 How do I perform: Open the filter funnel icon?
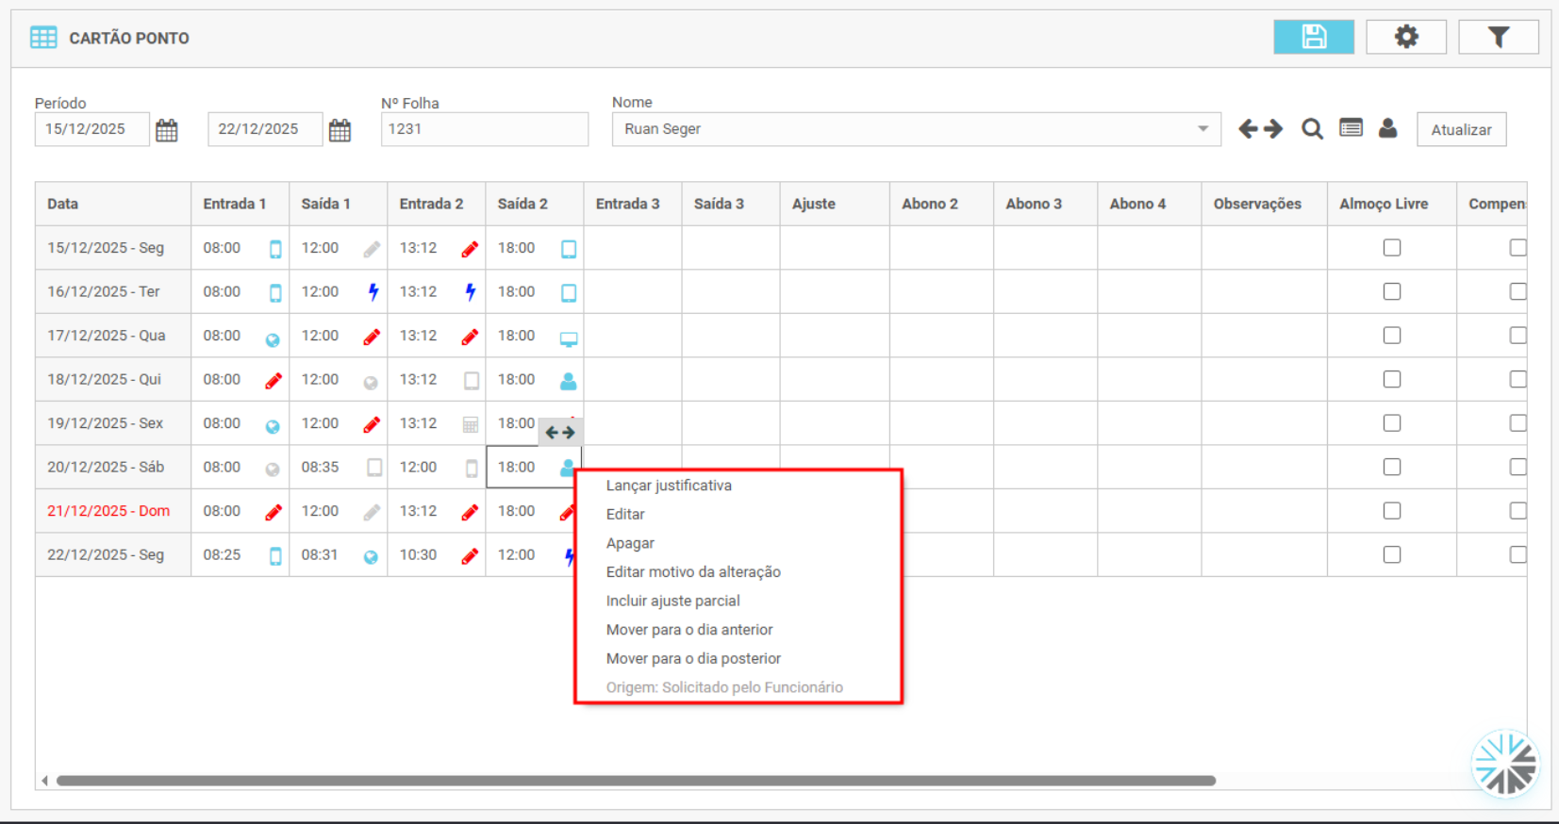coord(1498,37)
